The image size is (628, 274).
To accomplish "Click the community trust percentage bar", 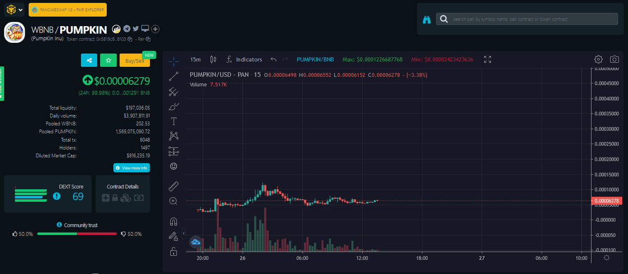I will [77, 234].
